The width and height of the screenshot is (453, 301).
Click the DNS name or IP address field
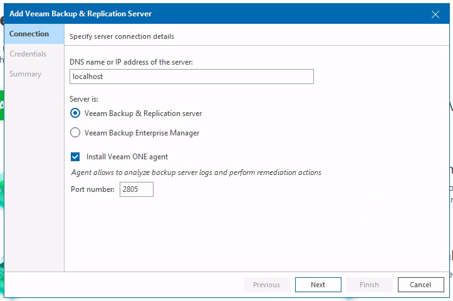[192, 77]
